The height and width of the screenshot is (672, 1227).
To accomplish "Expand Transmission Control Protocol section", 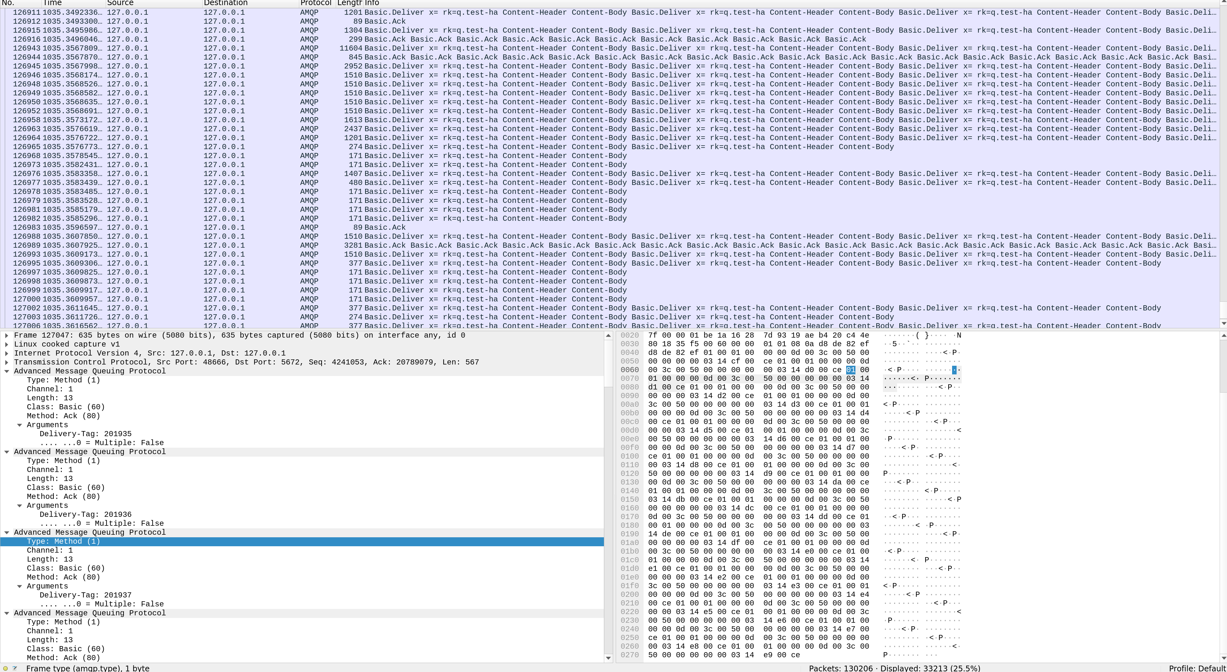I will coord(7,363).
